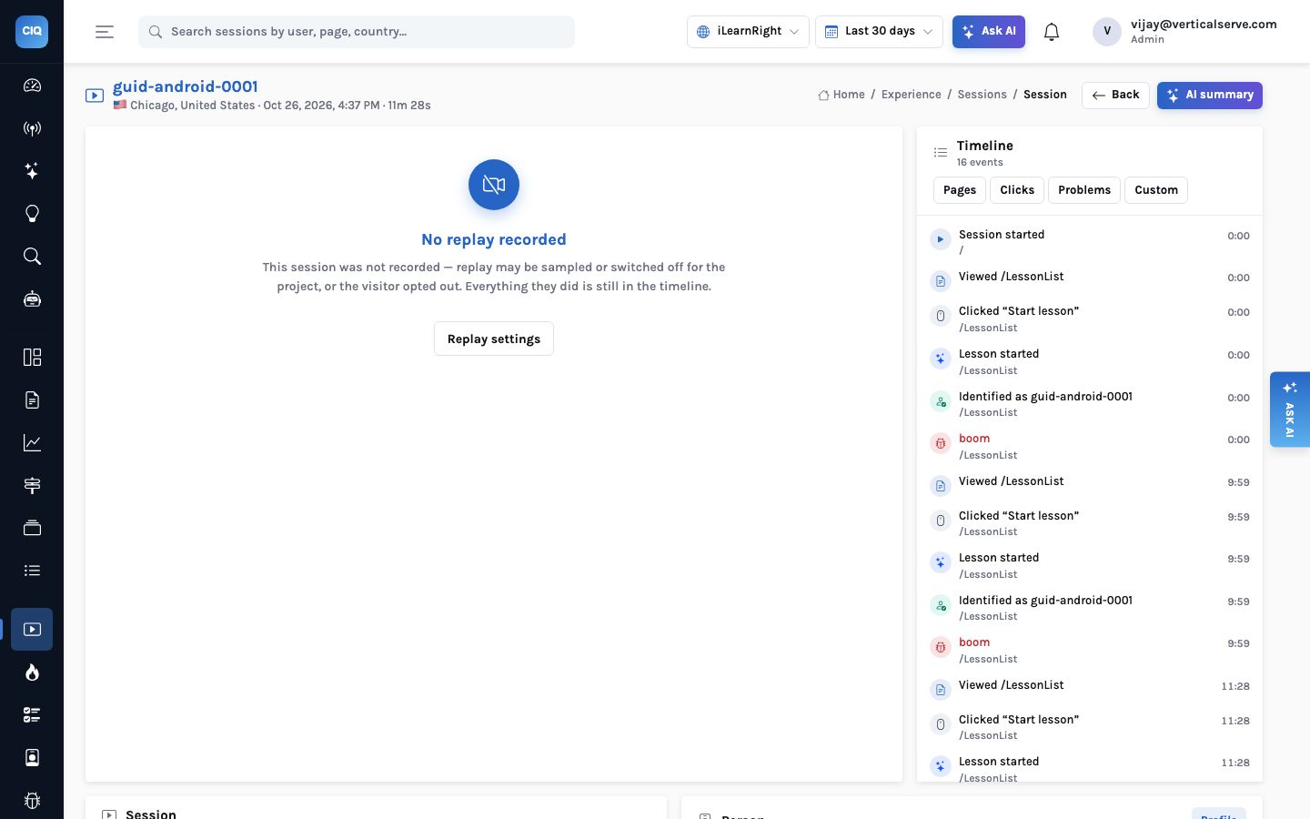Open the live broadcast signal icon in sidebar

click(32, 128)
